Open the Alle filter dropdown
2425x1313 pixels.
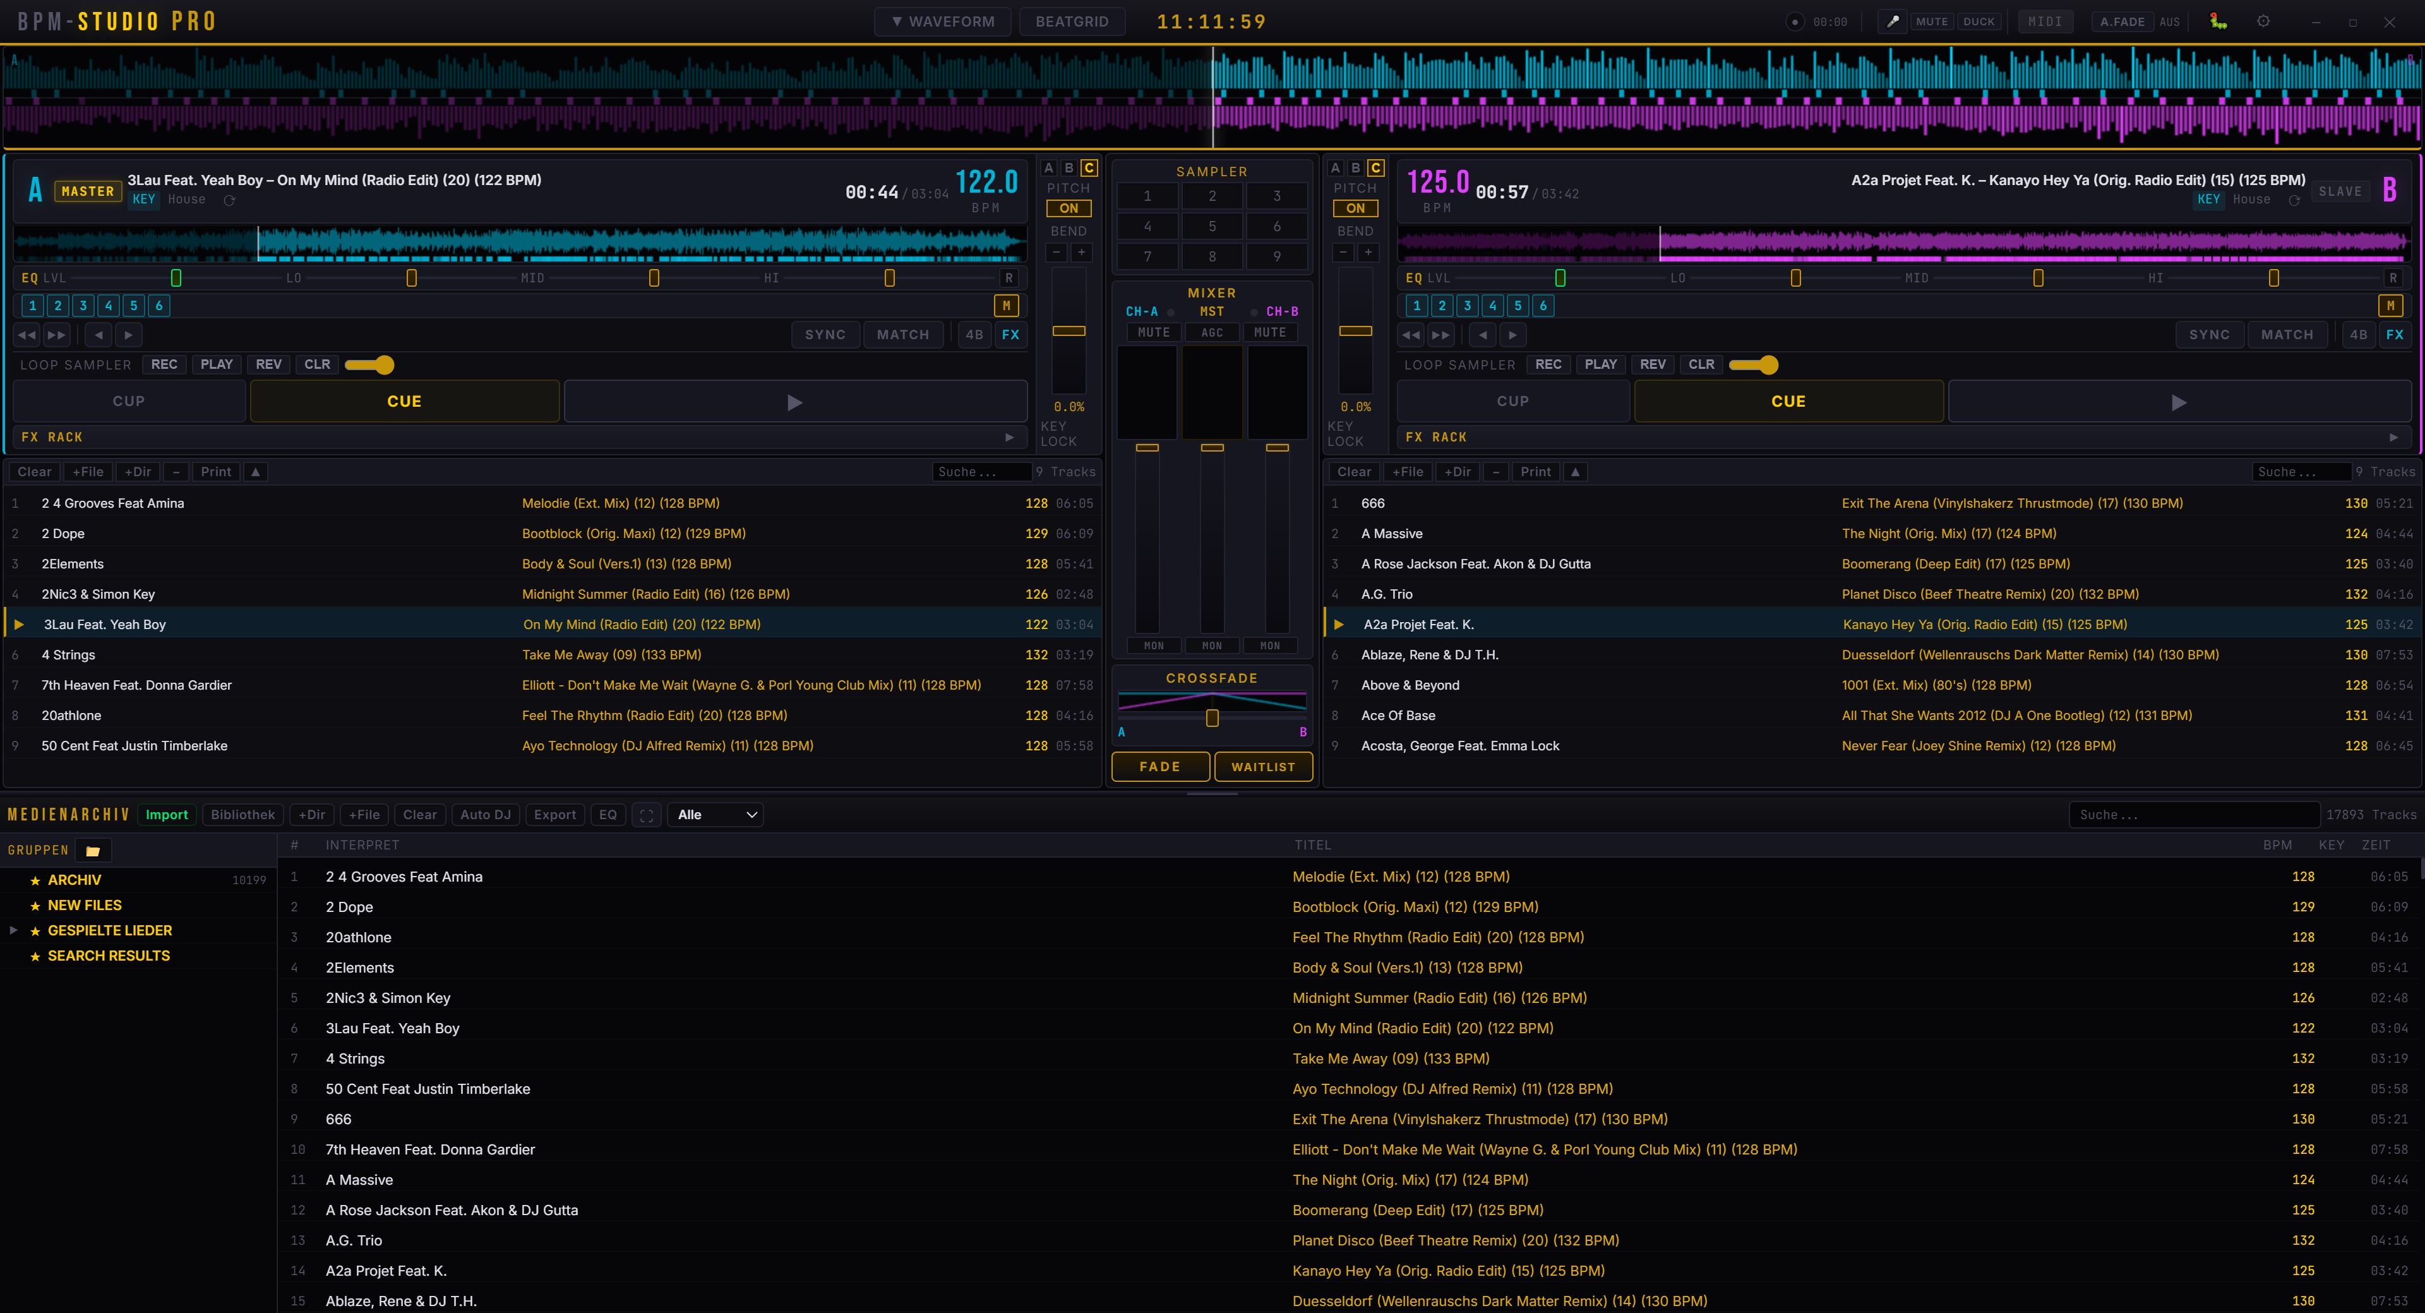click(716, 815)
